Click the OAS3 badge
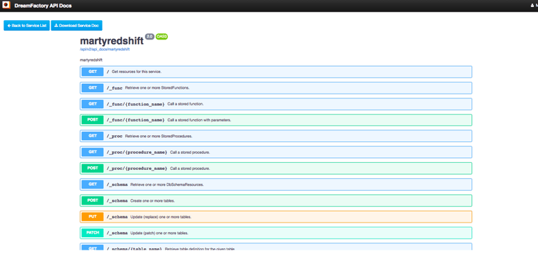The width and height of the screenshot is (538, 260). coord(162,36)
